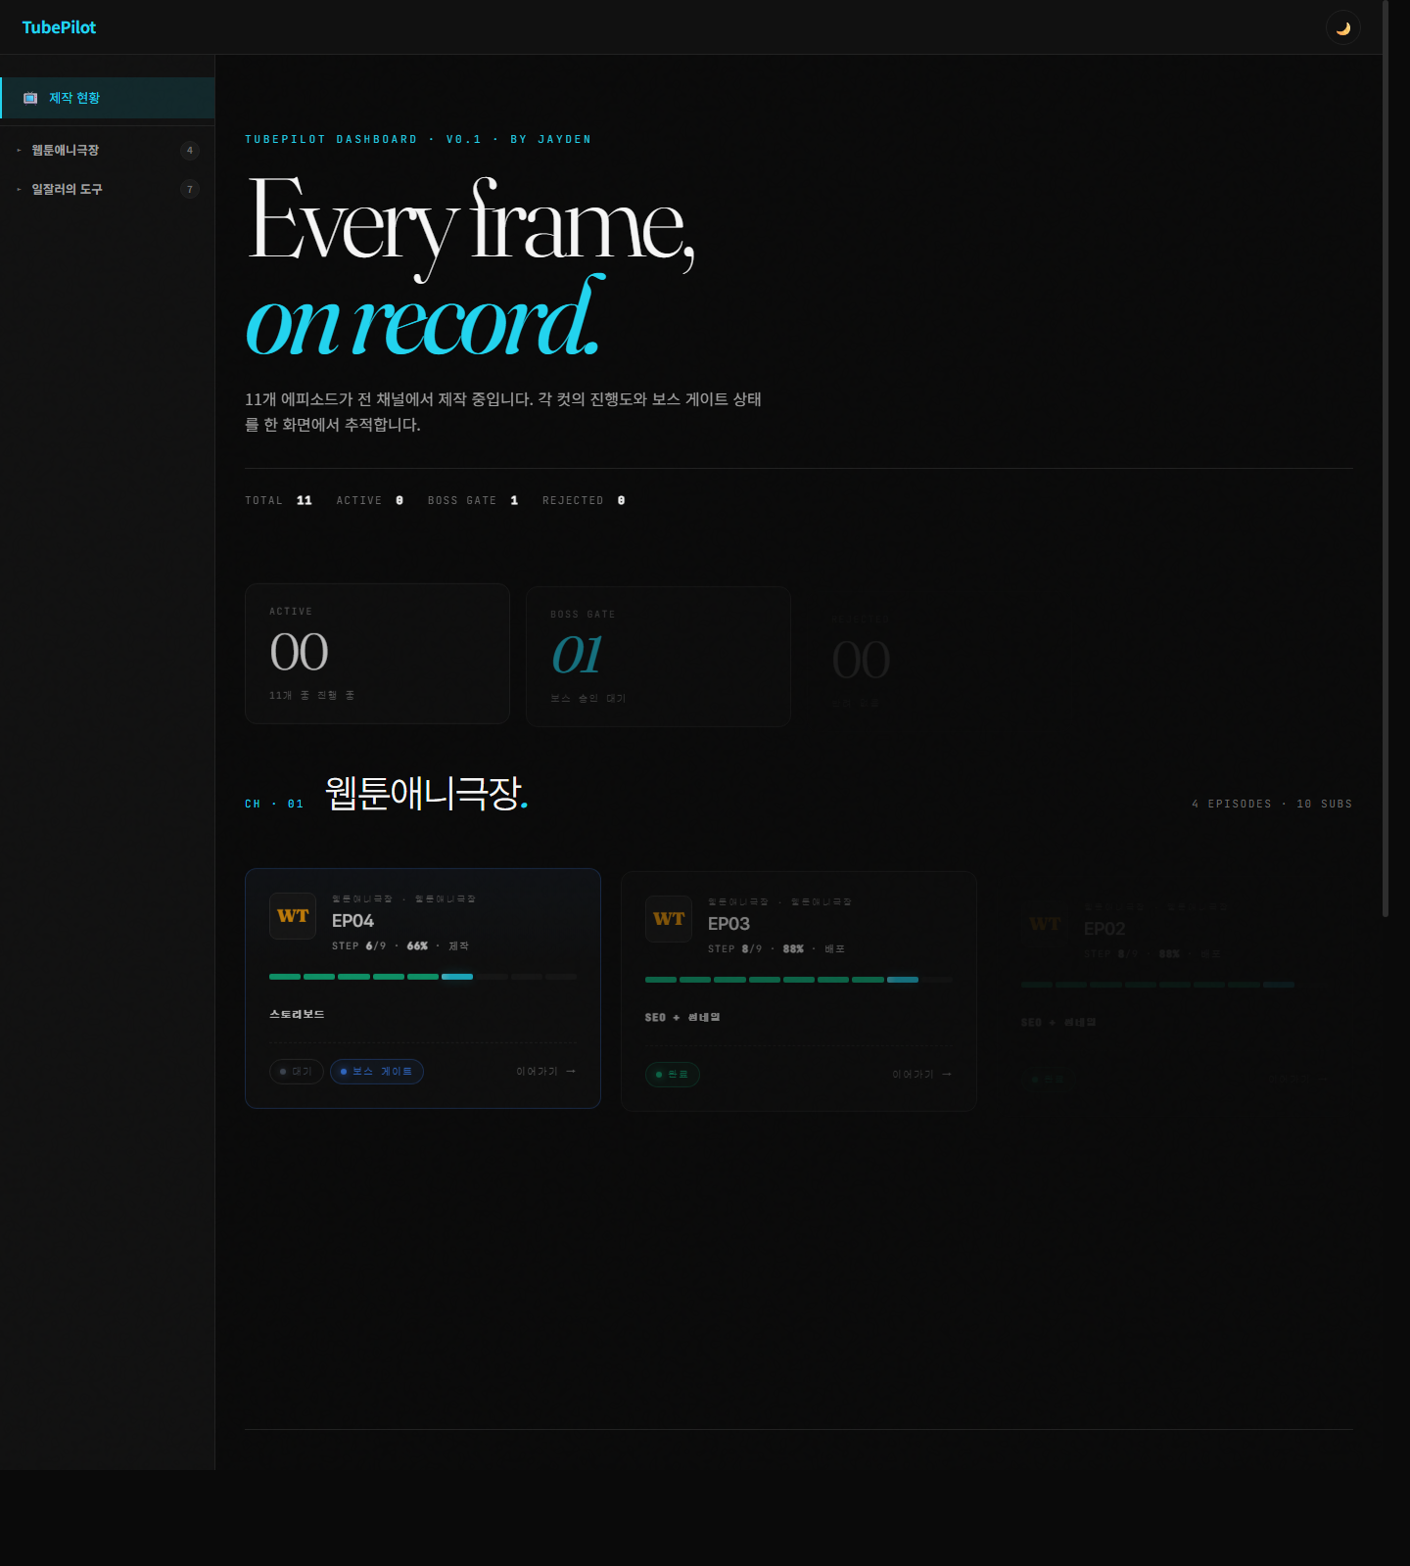Click the 웹툰애니극장 channel heading
1410x1566 pixels.
click(426, 793)
